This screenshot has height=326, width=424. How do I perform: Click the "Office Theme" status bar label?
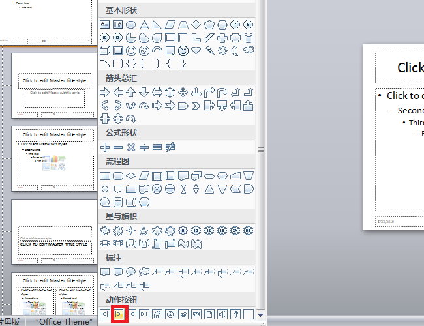(x=64, y=321)
